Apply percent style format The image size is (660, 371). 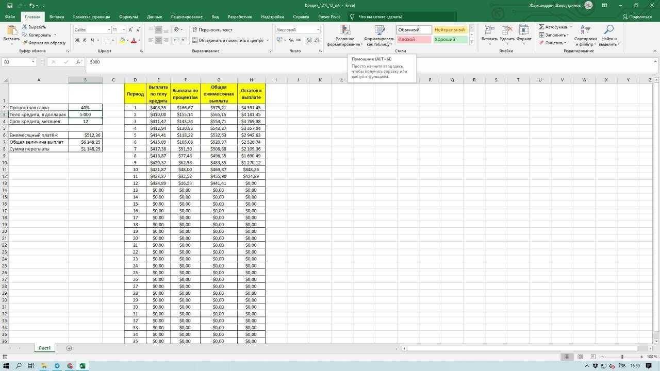tap(291, 40)
